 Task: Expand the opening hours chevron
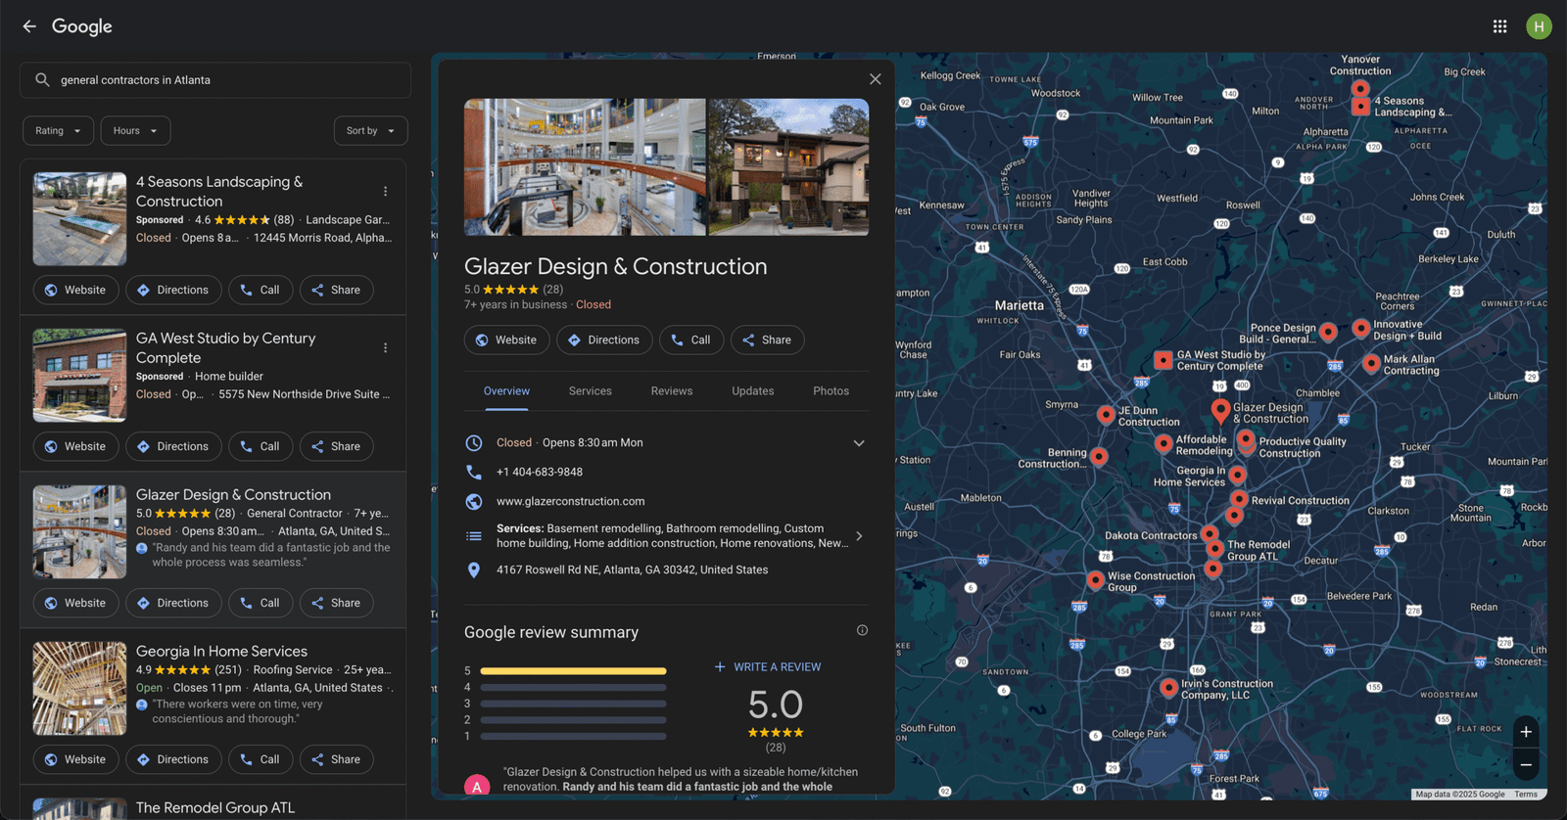[x=859, y=443]
